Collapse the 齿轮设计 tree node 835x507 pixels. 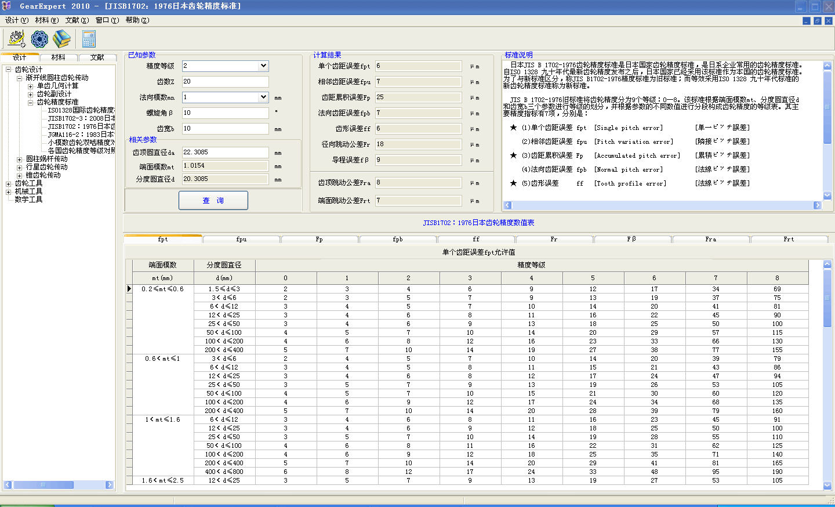tap(9, 70)
